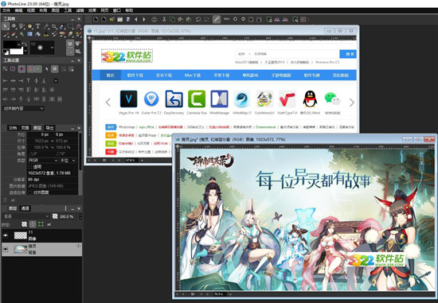Expand the brush preset dropdown
The height and width of the screenshot is (303, 438).
click(52, 48)
